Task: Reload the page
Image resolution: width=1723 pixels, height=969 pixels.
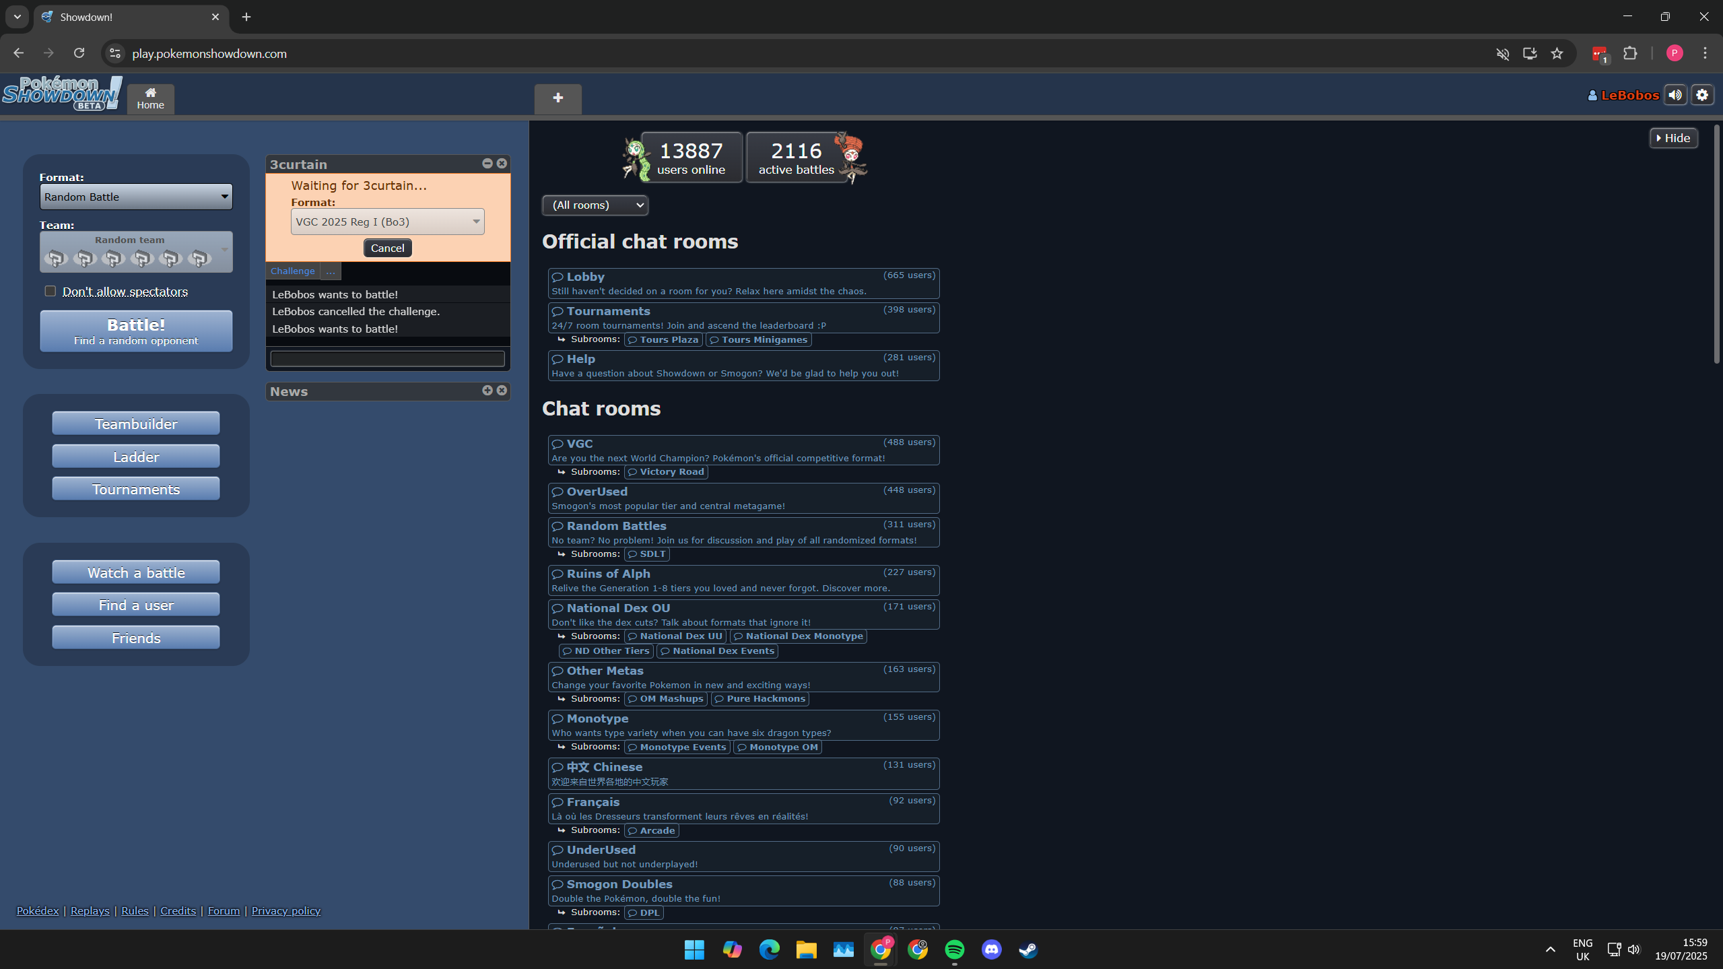Action: (79, 53)
